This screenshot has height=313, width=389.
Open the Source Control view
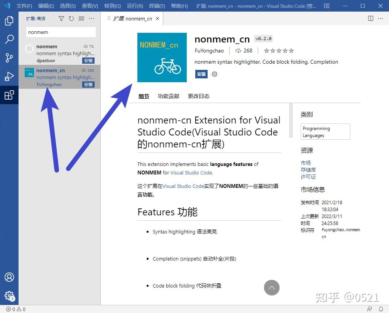(9, 58)
